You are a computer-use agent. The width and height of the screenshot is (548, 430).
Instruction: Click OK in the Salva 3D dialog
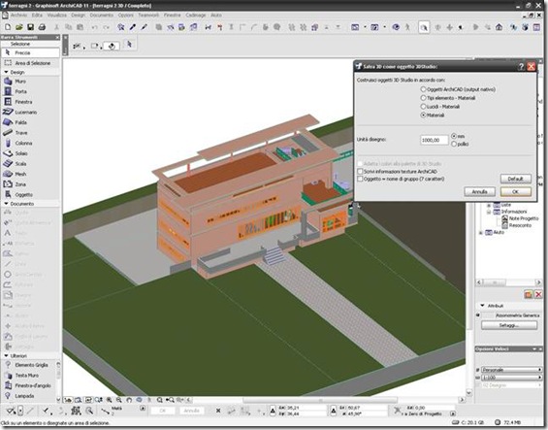pos(515,192)
